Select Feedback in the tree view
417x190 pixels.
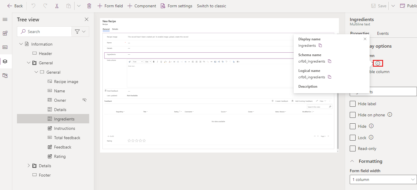click(63, 147)
